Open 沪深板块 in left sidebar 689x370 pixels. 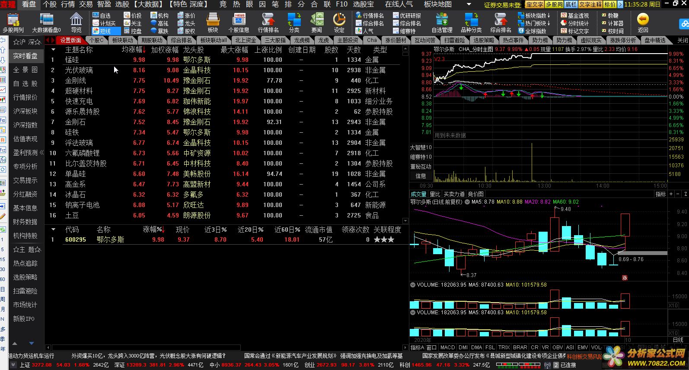[26, 112]
